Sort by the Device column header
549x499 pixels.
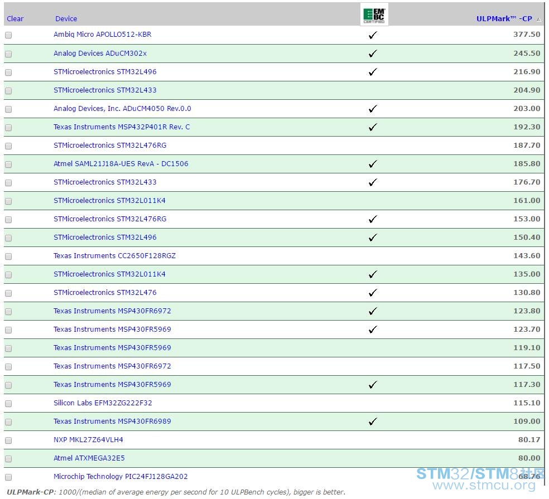[x=66, y=18]
